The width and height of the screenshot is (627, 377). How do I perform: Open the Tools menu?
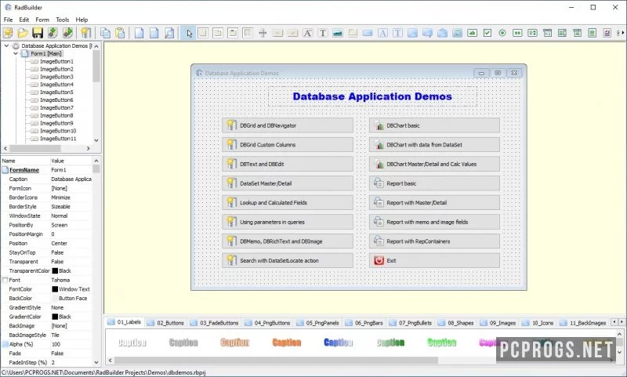[63, 20]
